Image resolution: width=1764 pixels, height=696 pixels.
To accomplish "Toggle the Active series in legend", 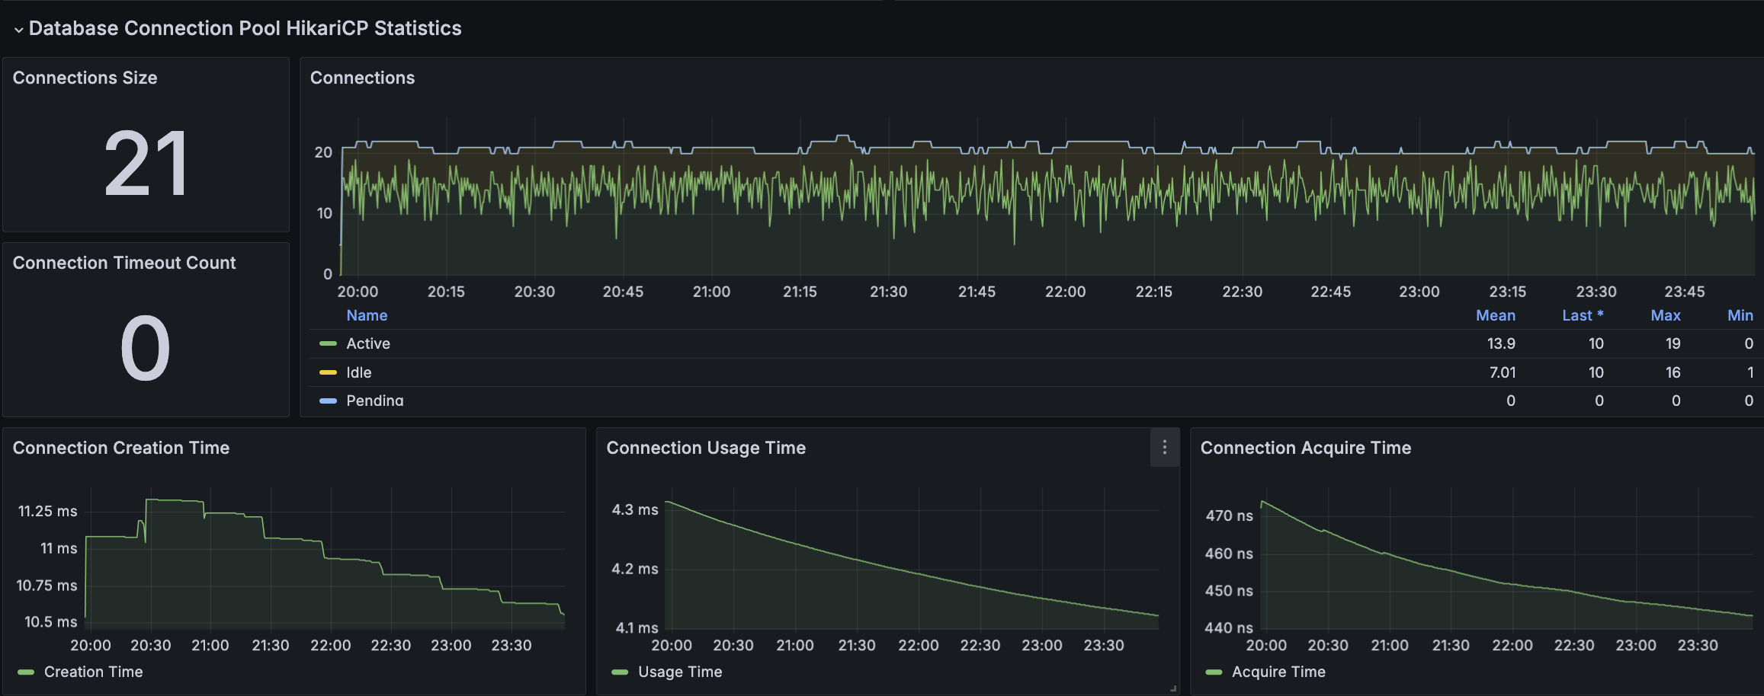I will [x=368, y=343].
